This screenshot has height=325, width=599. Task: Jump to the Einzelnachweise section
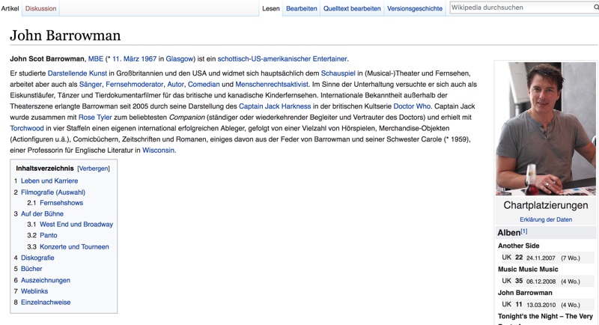coord(46,303)
